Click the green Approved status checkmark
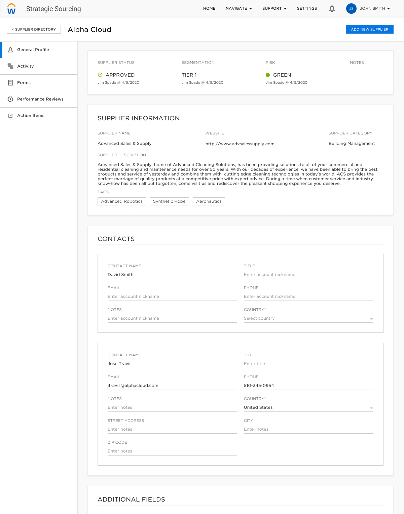Image resolution: width=404 pixels, height=514 pixels. pos(100,75)
